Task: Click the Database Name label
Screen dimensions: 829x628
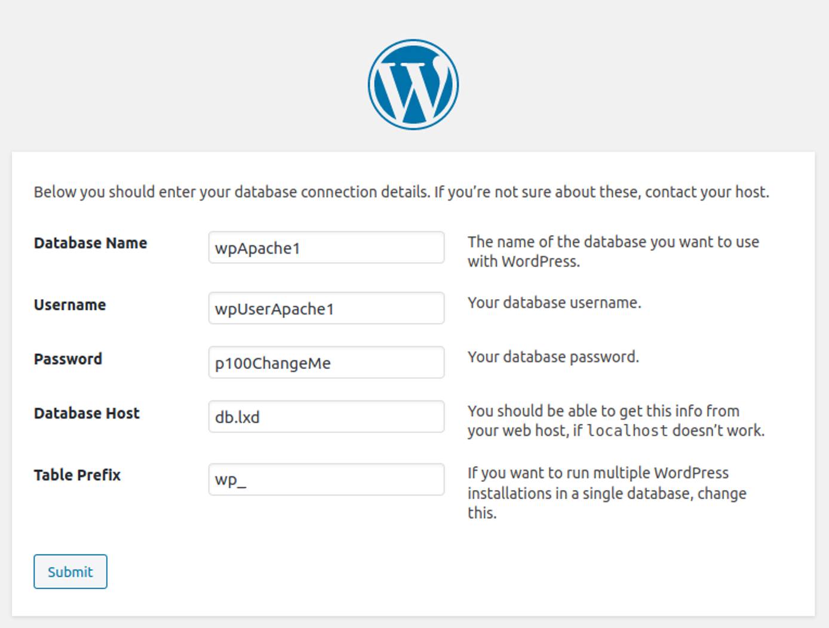Action: (x=91, y=243)
